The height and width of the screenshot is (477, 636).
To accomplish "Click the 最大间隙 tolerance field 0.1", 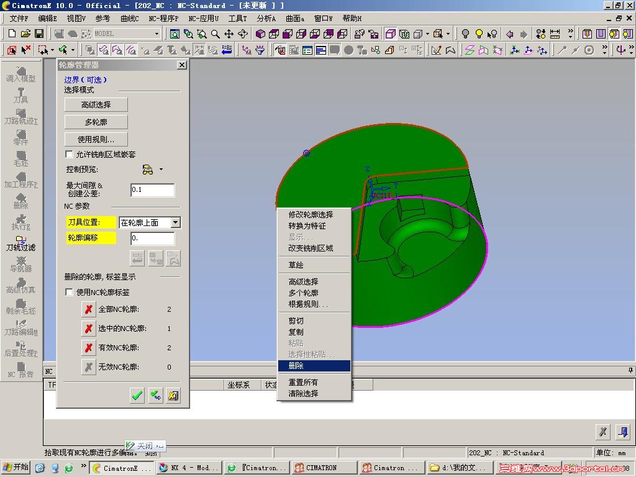I will click(153, 190).
